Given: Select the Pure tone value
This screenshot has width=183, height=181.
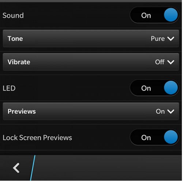Looking at the screenshot, I should 158,39.
